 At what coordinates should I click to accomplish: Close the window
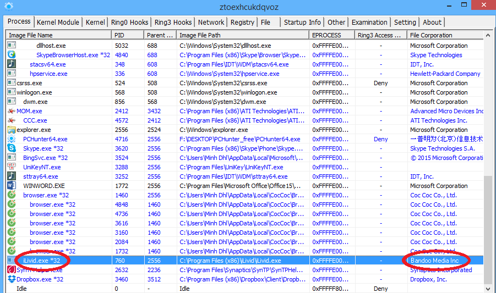click(483, 5)
